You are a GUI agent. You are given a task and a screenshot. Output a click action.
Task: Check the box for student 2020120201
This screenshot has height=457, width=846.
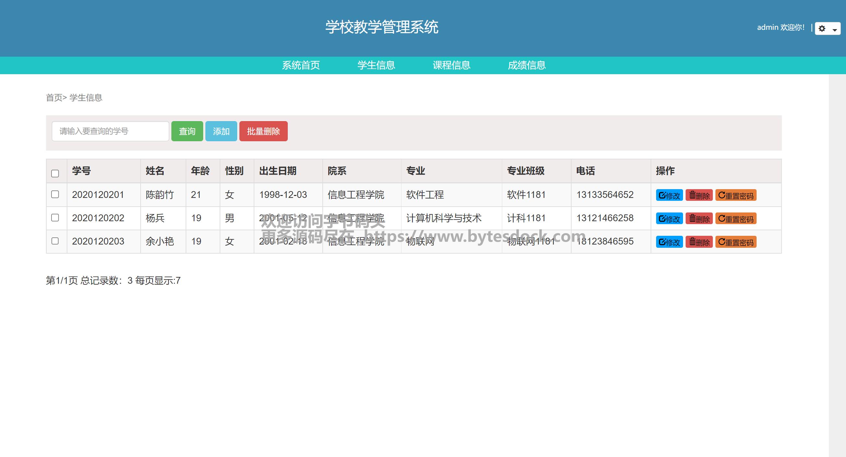(x=55, y=194)
